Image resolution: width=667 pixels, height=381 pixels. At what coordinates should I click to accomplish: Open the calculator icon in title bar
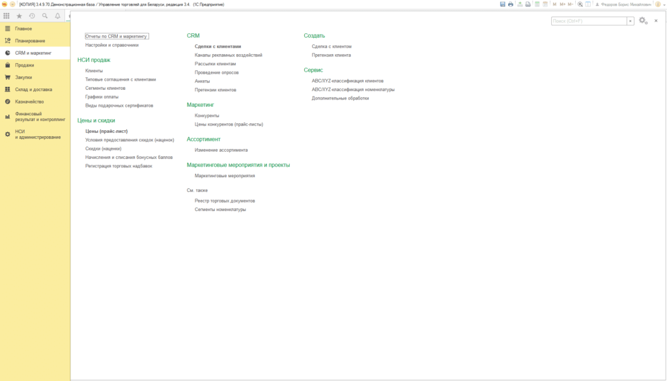tap(537, 5)
